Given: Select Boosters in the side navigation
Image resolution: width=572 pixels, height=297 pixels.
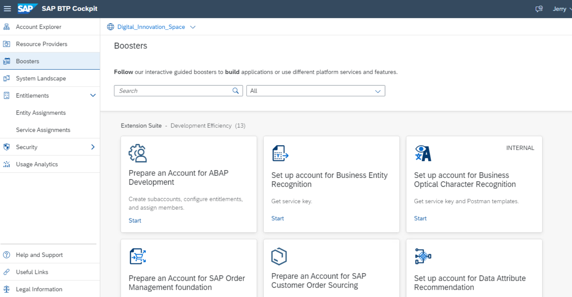Looking at the screenshot, I should click(x=50, y=61).
